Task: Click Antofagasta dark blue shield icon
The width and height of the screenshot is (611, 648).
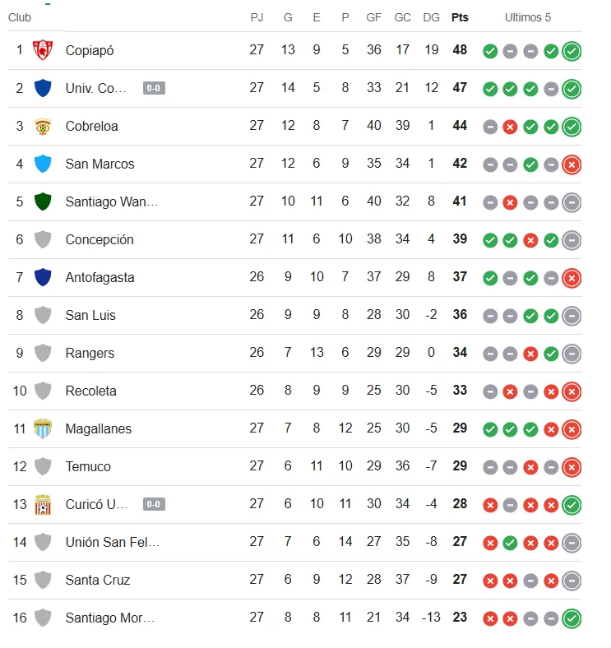Action: [x=43, y=277]
